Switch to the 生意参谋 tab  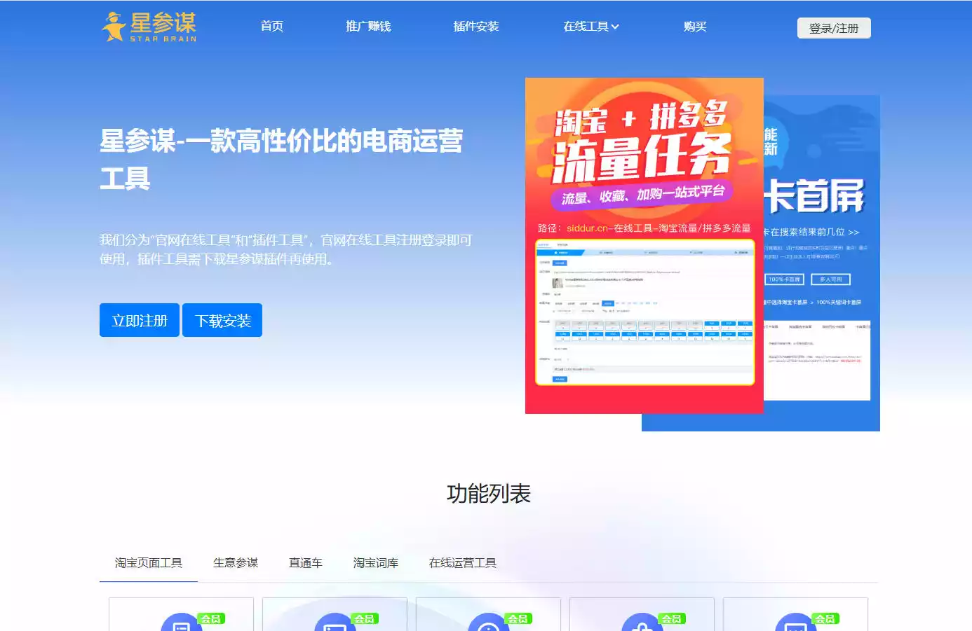[x=236, y=563]
